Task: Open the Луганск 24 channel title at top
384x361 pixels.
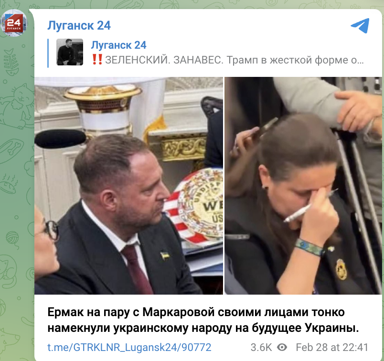Action: pyautogui.click(x=79, y=25)
